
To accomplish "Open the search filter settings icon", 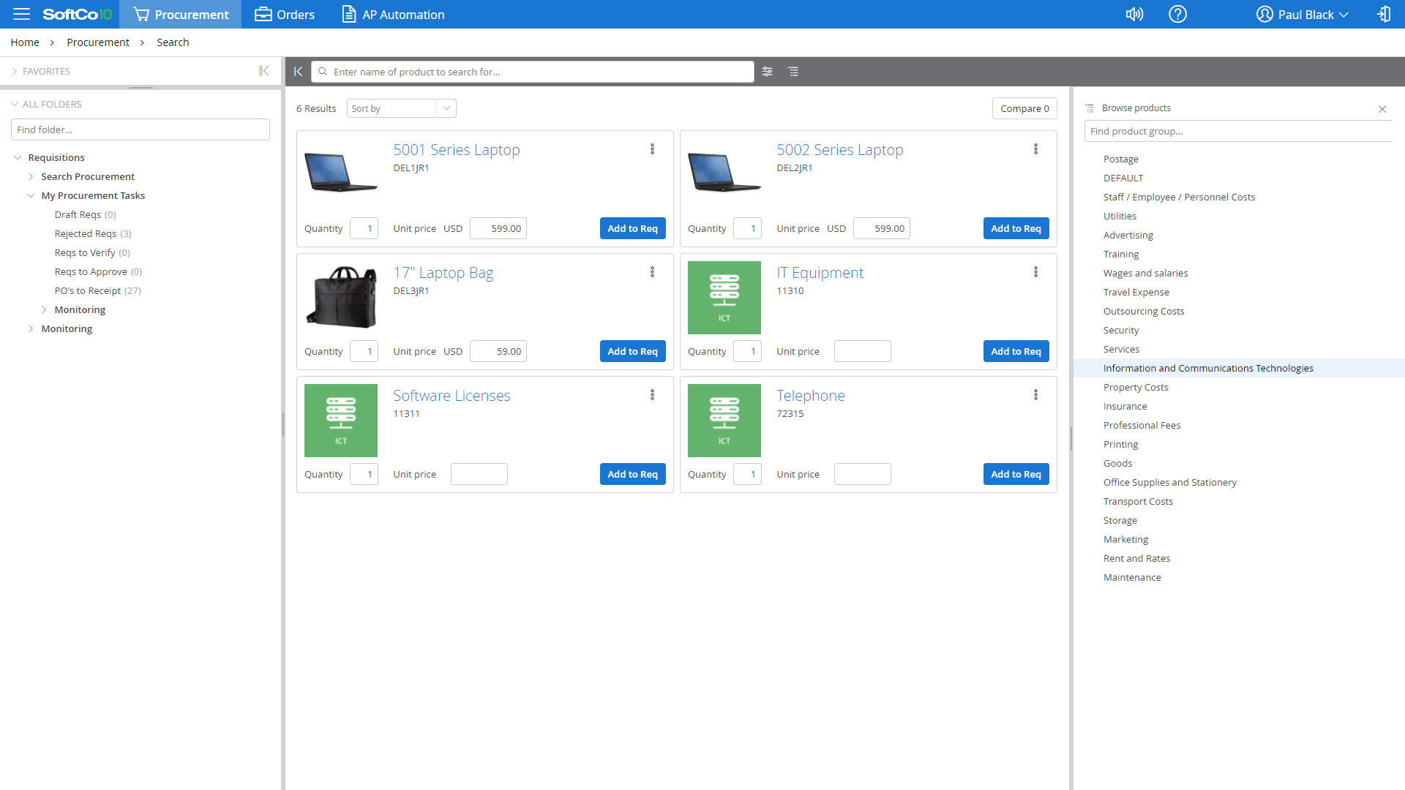I will pyautogui.click(x=767, y=72).
